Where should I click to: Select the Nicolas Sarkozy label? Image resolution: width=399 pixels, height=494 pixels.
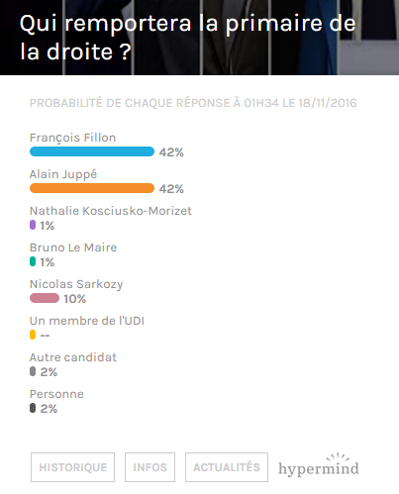[76, 284]
